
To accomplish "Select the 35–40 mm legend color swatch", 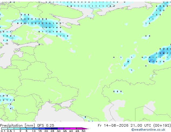I will coord(67,128).
